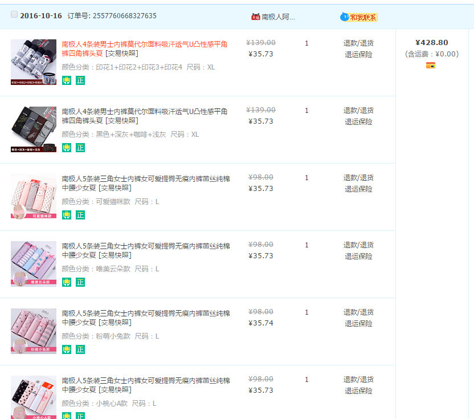Click 颜色分类：粉萌小兔款 text
The width and height of the screenshot is (474, 419).
point(96,336)
